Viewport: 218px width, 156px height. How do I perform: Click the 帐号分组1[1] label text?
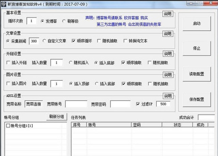tap(22, 126)
